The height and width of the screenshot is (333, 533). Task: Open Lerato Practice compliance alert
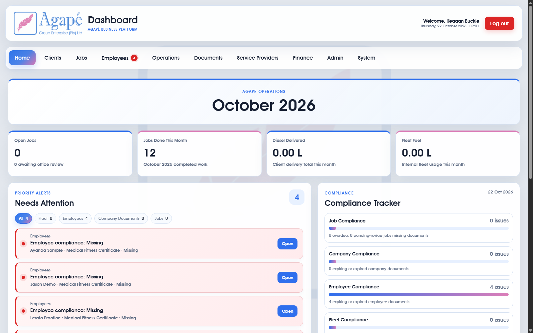(287, 311)
